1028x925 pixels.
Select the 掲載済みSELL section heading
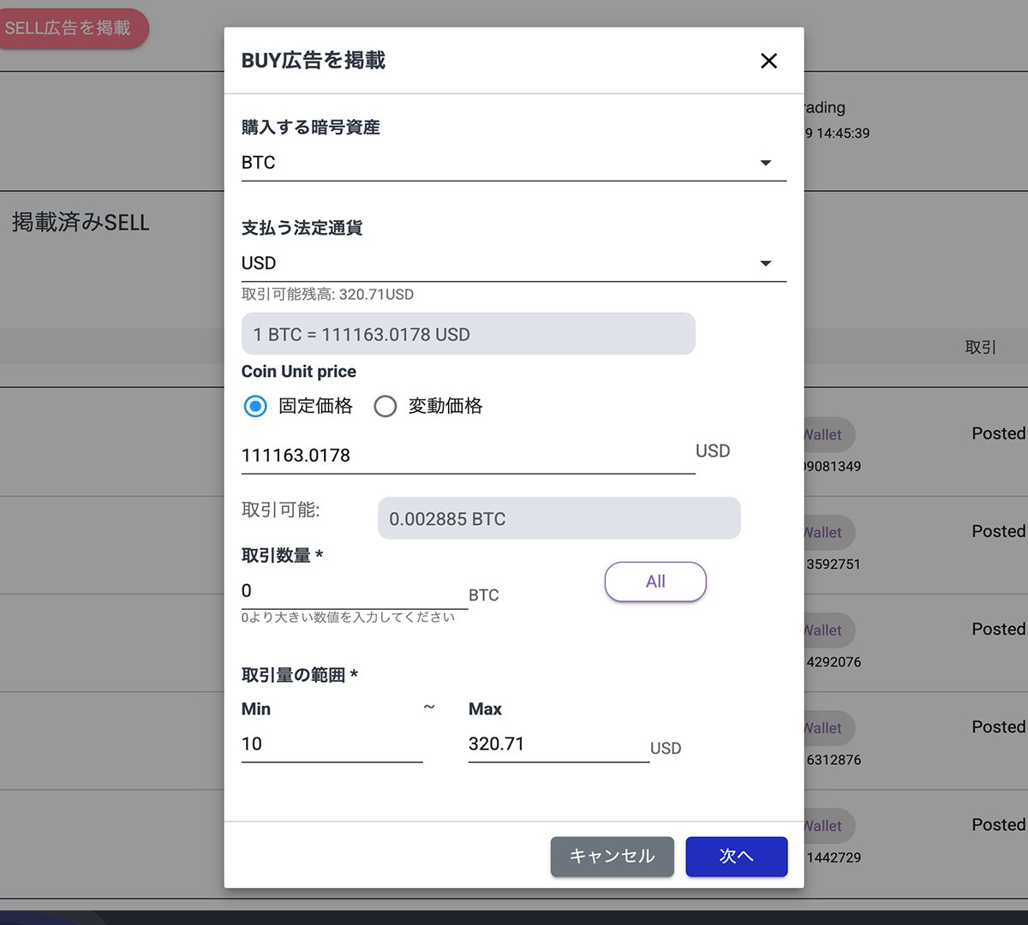point(81,223)
